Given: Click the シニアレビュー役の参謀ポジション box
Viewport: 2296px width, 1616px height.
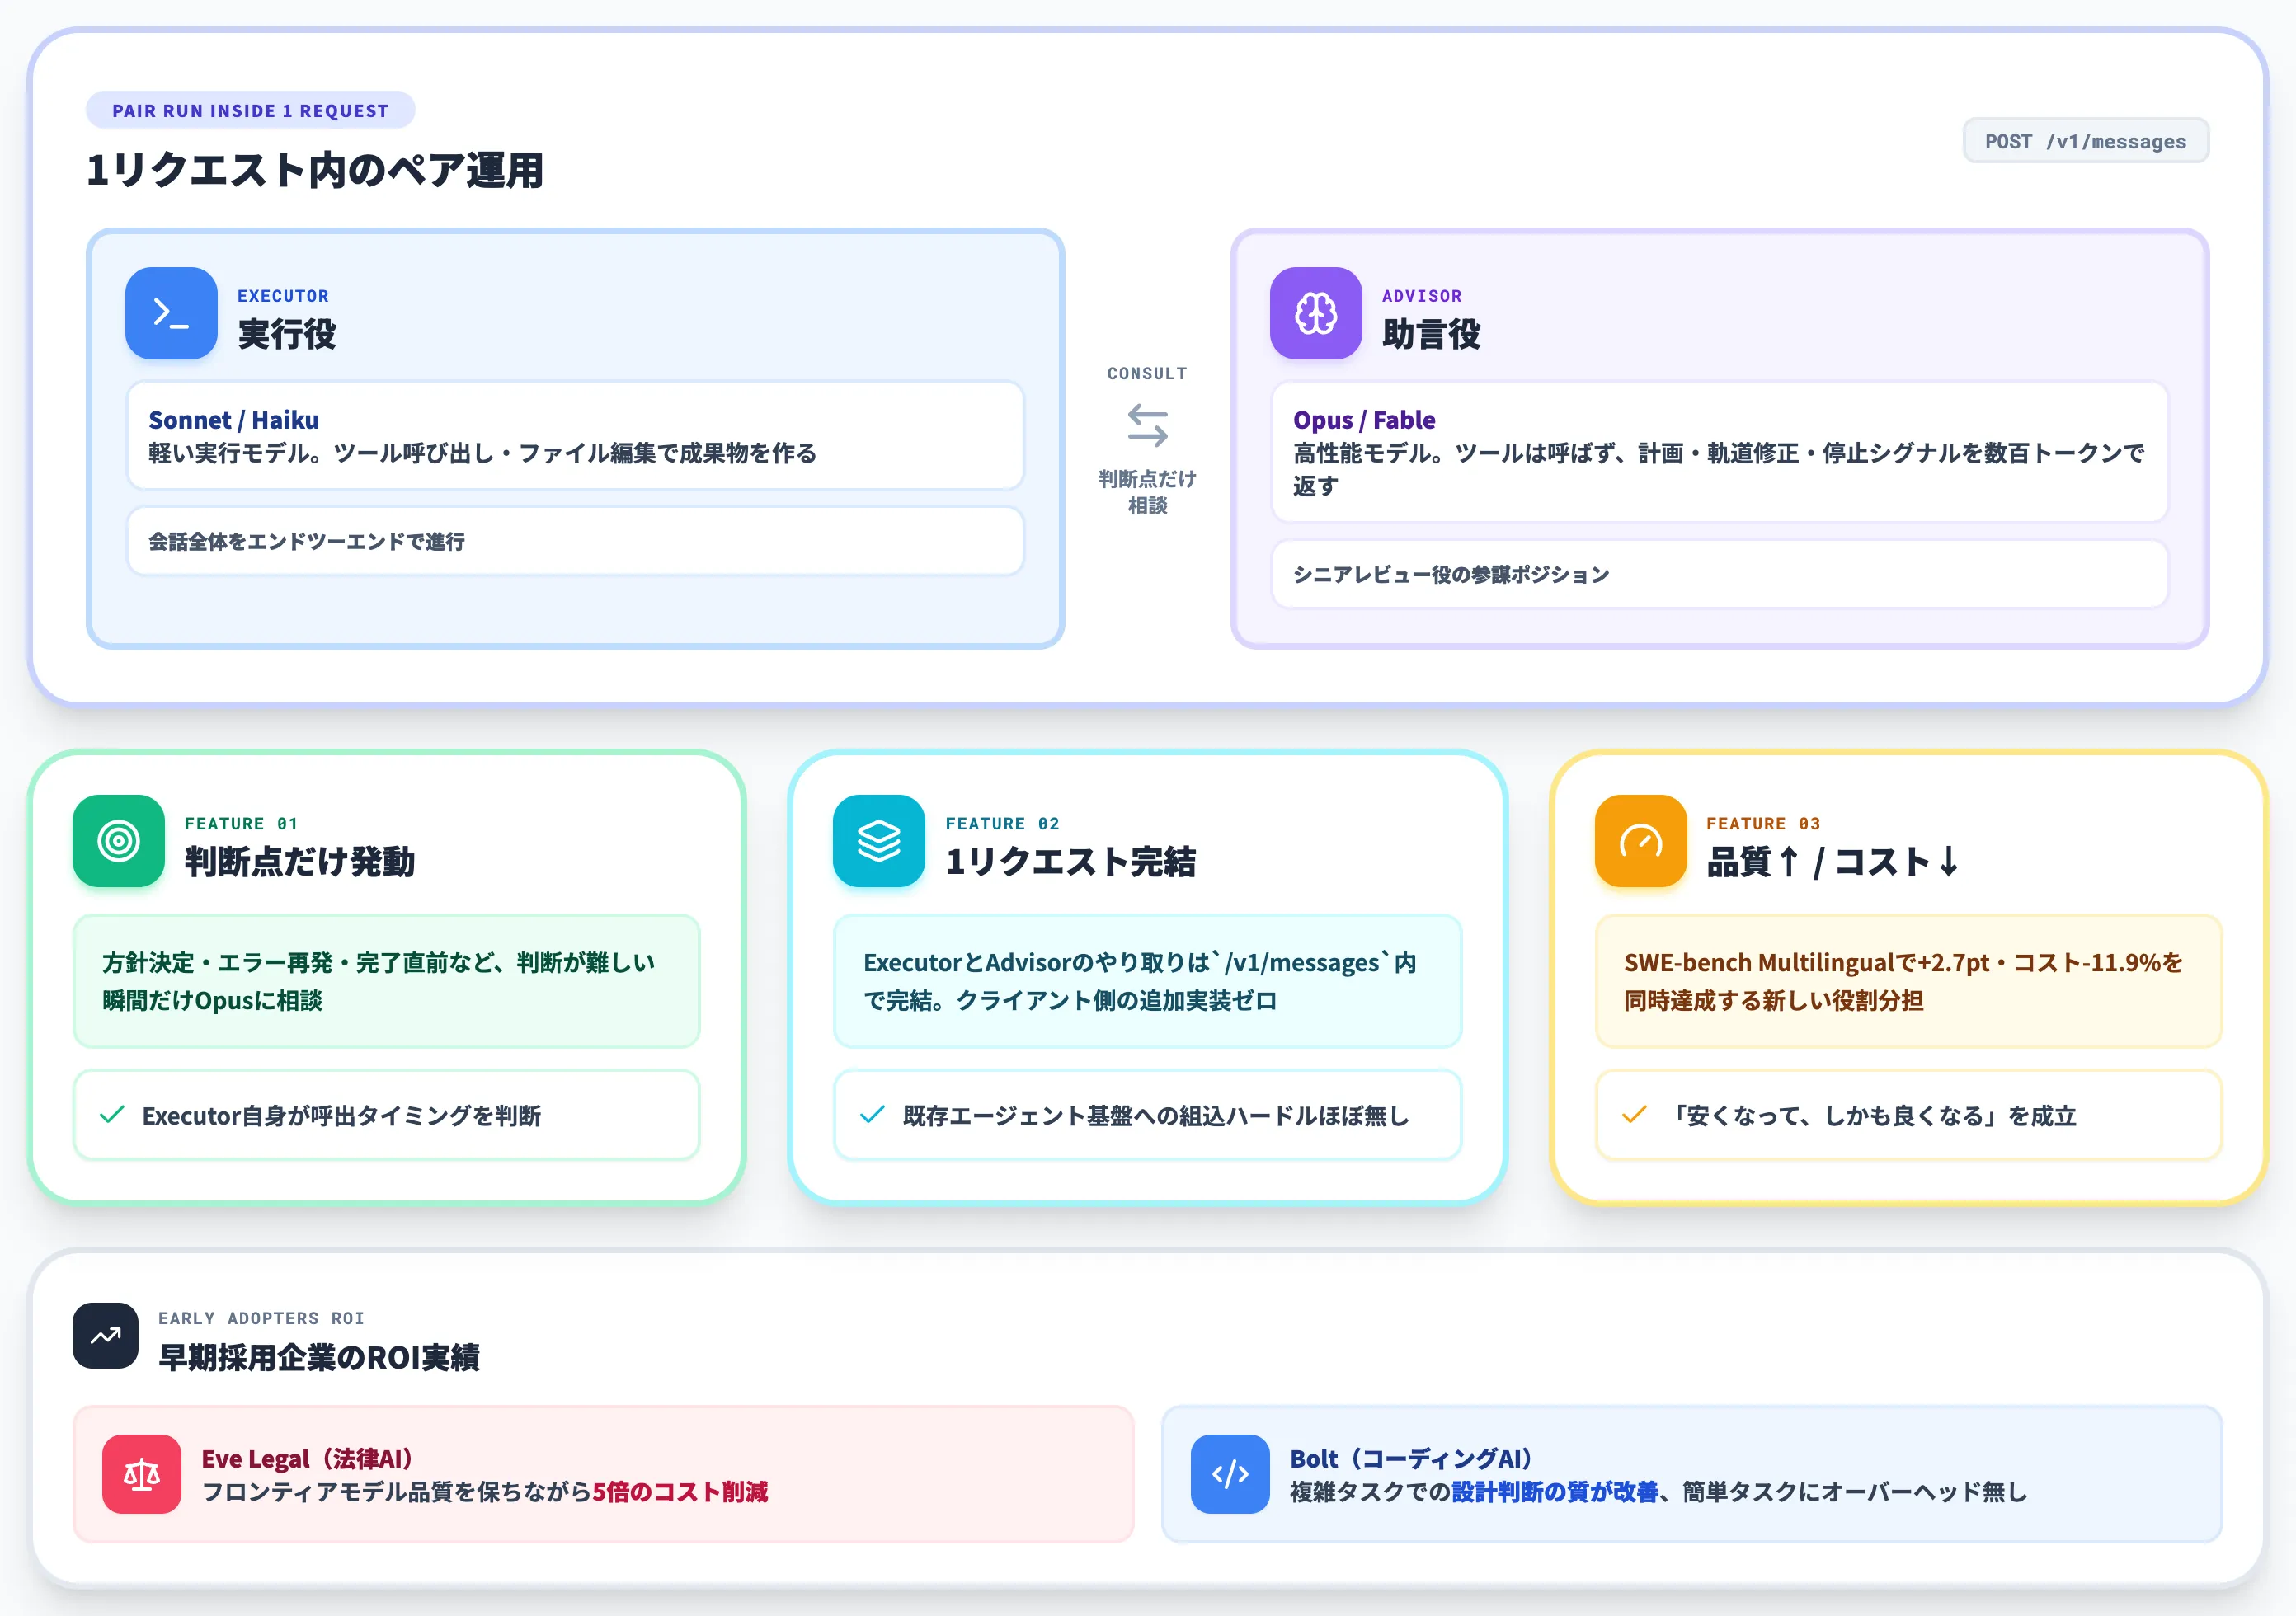Looking at the screenshot, I should pos(1719,574).
